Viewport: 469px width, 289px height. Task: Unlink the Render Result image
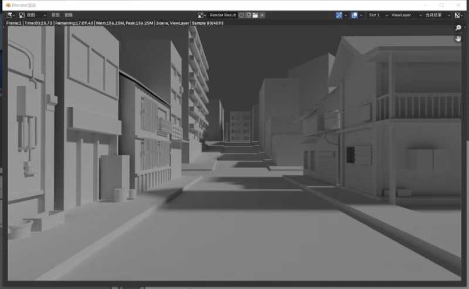click(x=262, y=15)
